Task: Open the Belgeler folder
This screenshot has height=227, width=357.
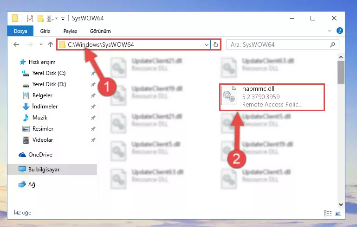Action: point(38,95)
